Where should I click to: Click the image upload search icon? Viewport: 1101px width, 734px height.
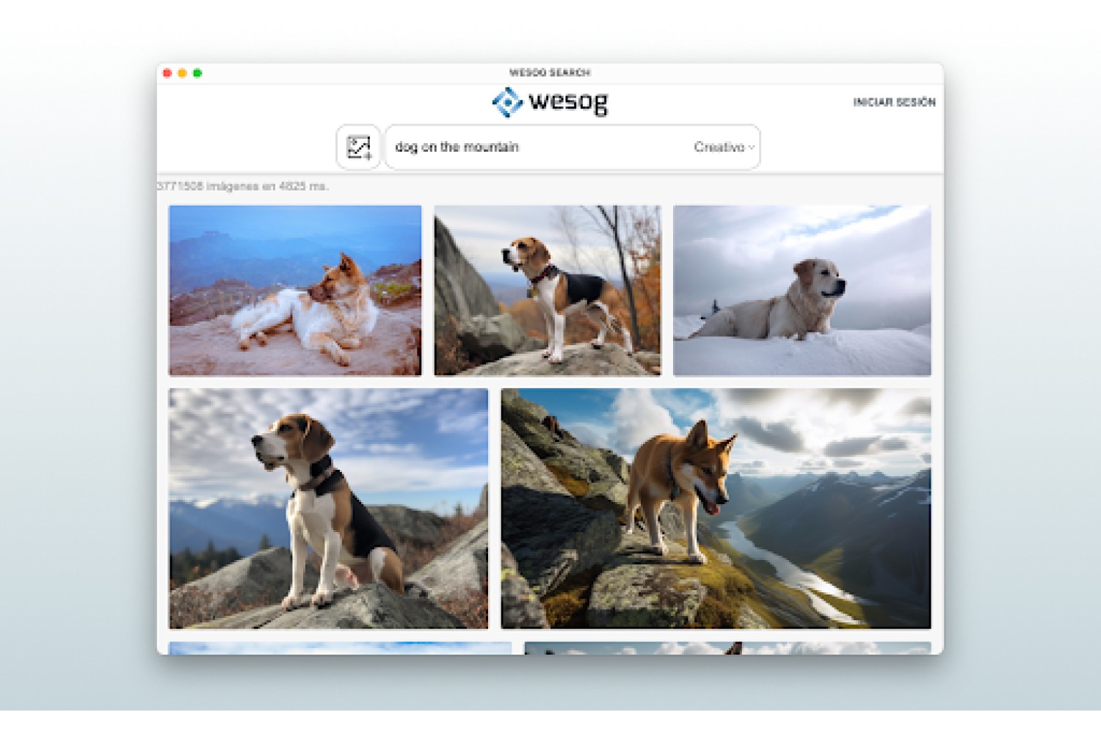(358, 147)
